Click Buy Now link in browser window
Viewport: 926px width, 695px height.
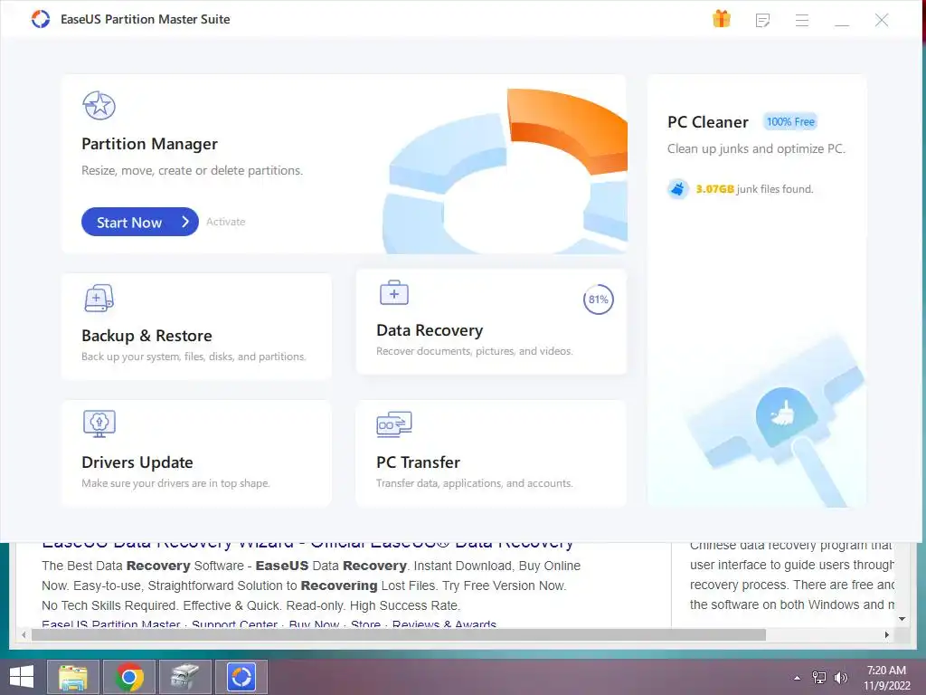314,624
